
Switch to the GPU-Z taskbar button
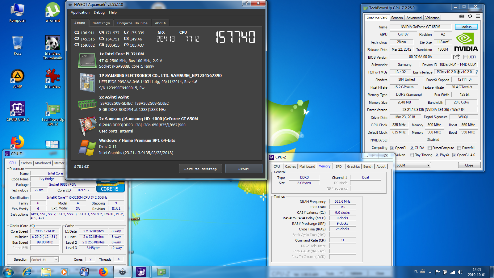pos(161,272)
